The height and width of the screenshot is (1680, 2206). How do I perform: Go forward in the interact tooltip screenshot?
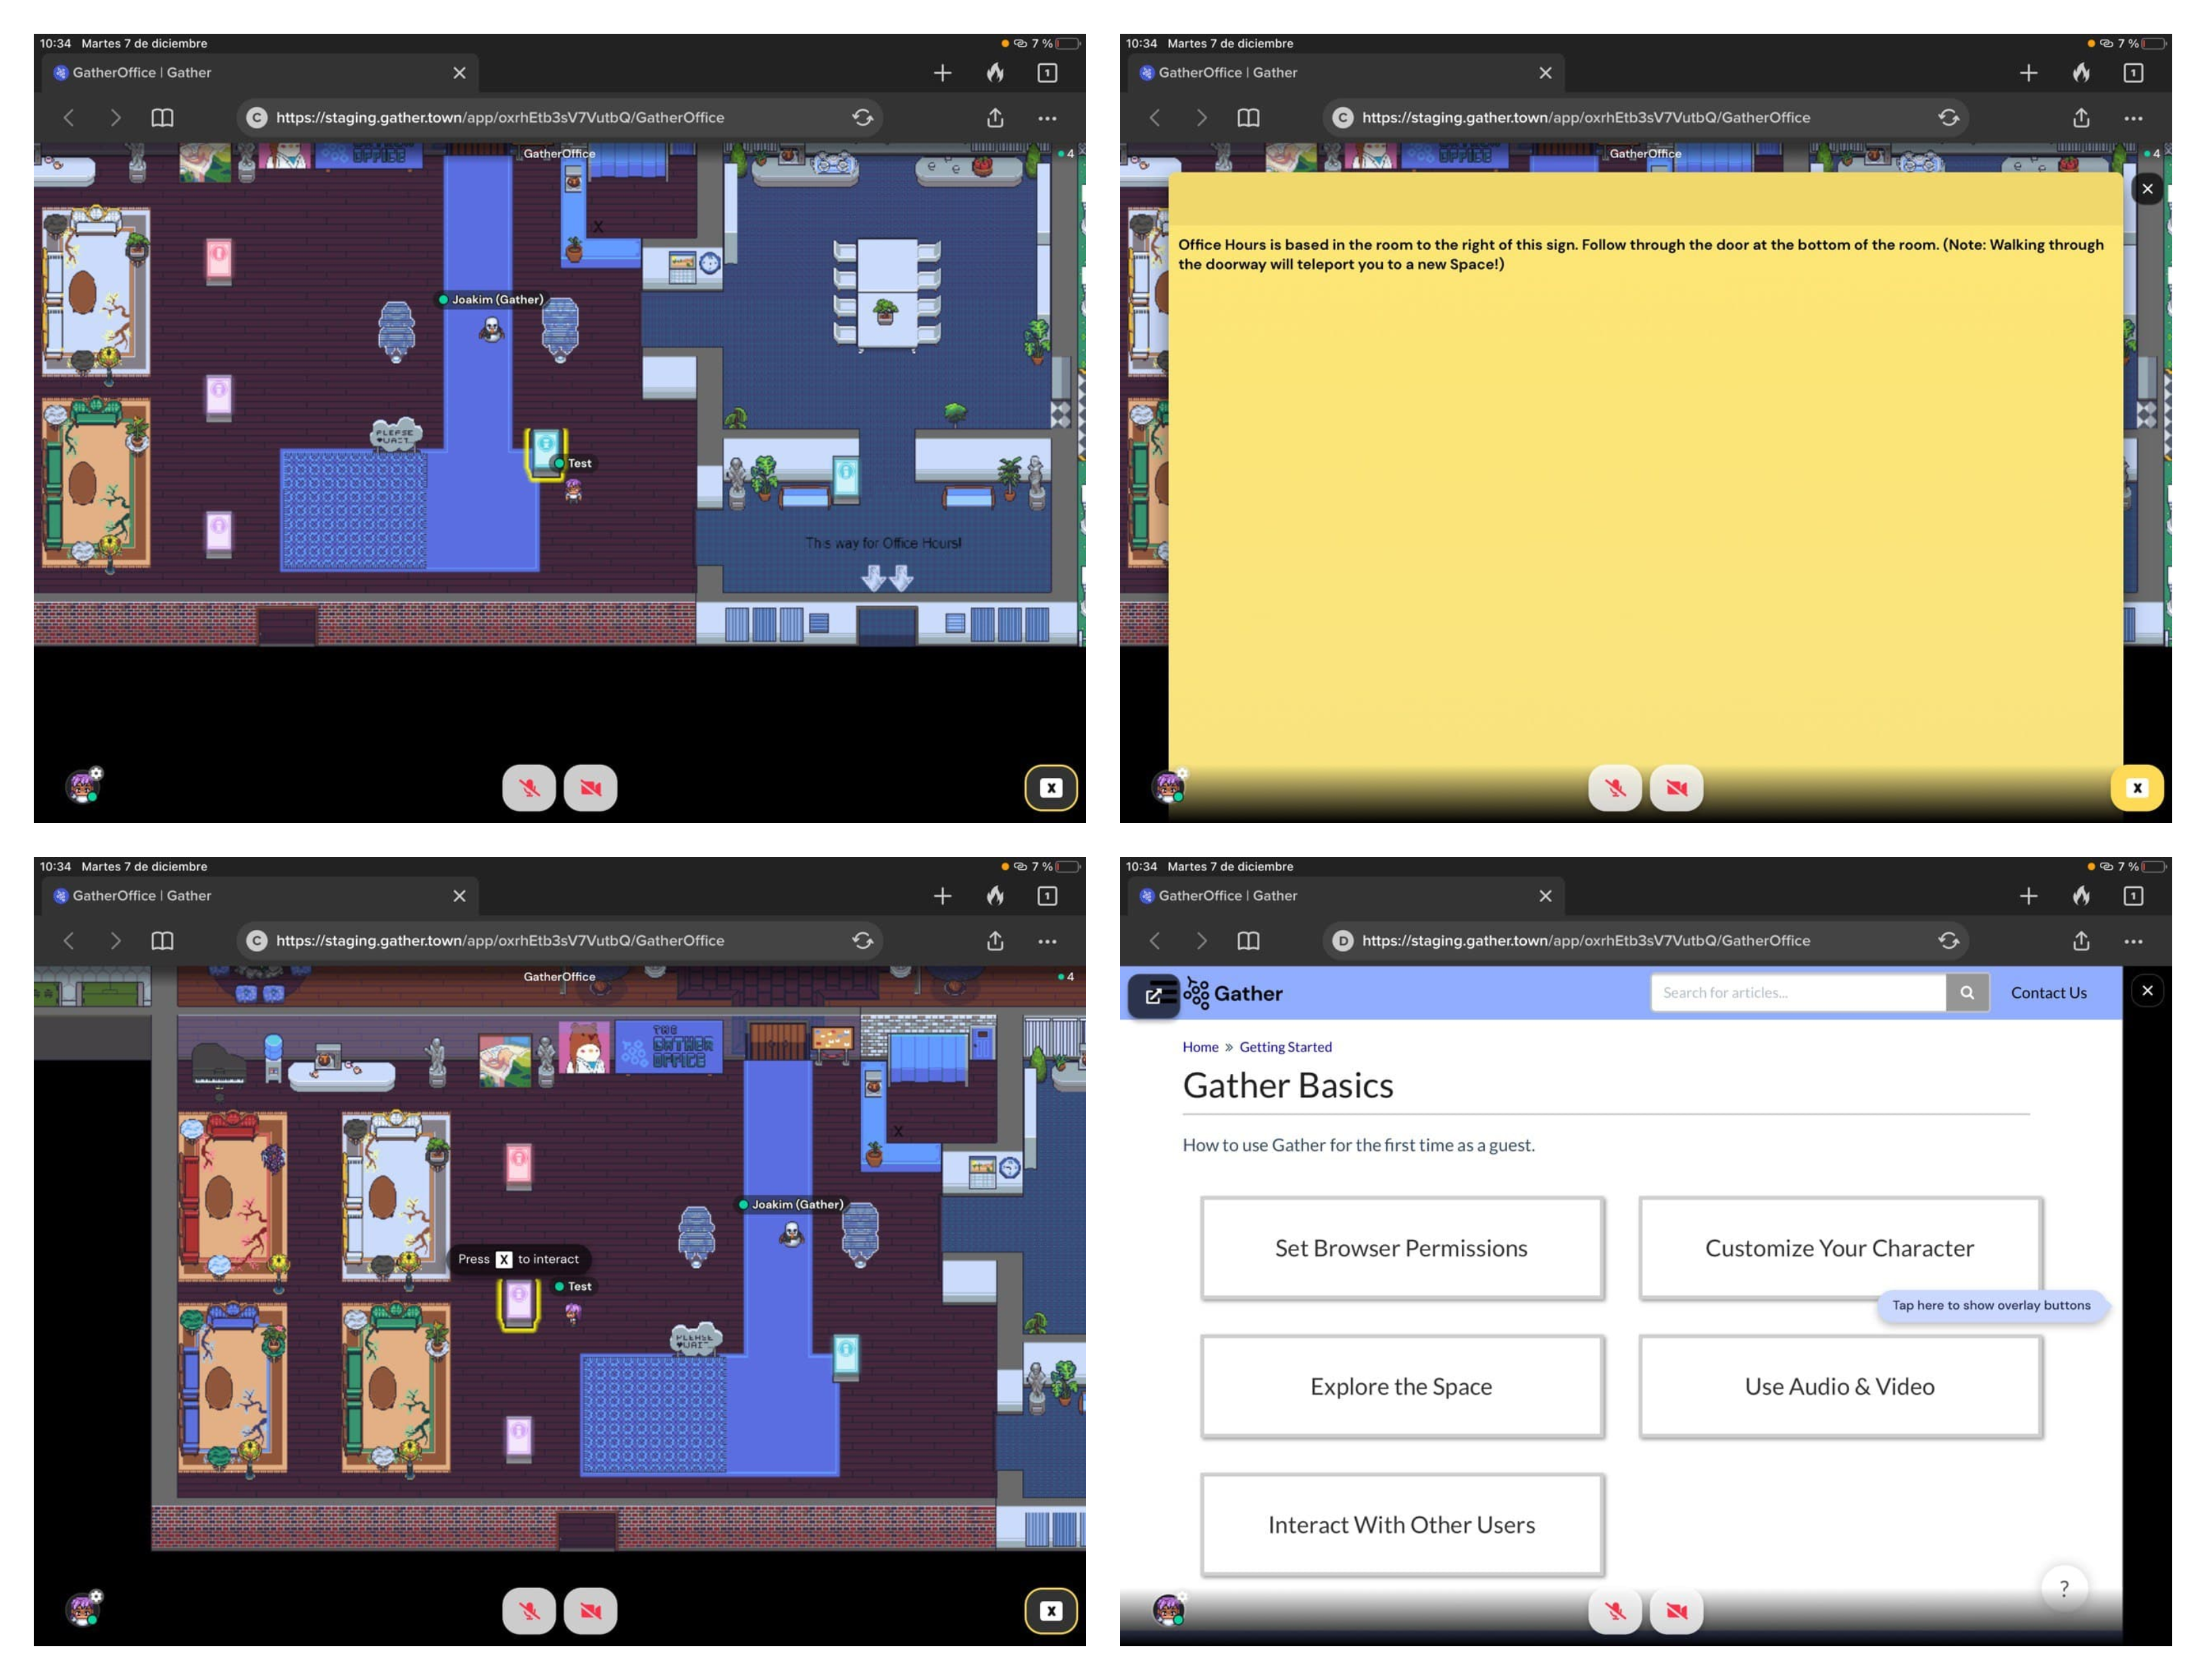pos(115,940)
